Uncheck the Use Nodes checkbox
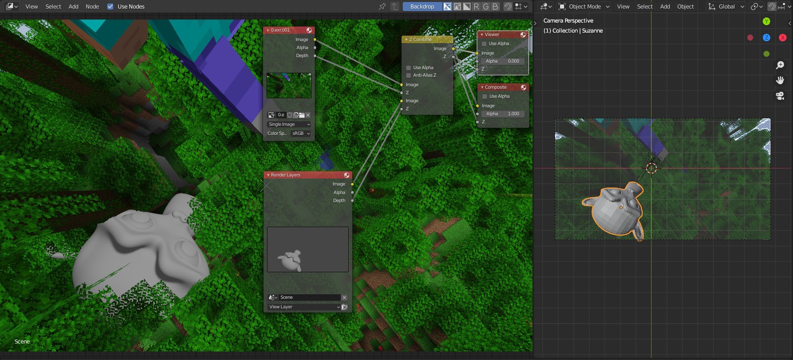Image resolution: width=793 pixels, height=360 pixels. [x=110, y=7]
